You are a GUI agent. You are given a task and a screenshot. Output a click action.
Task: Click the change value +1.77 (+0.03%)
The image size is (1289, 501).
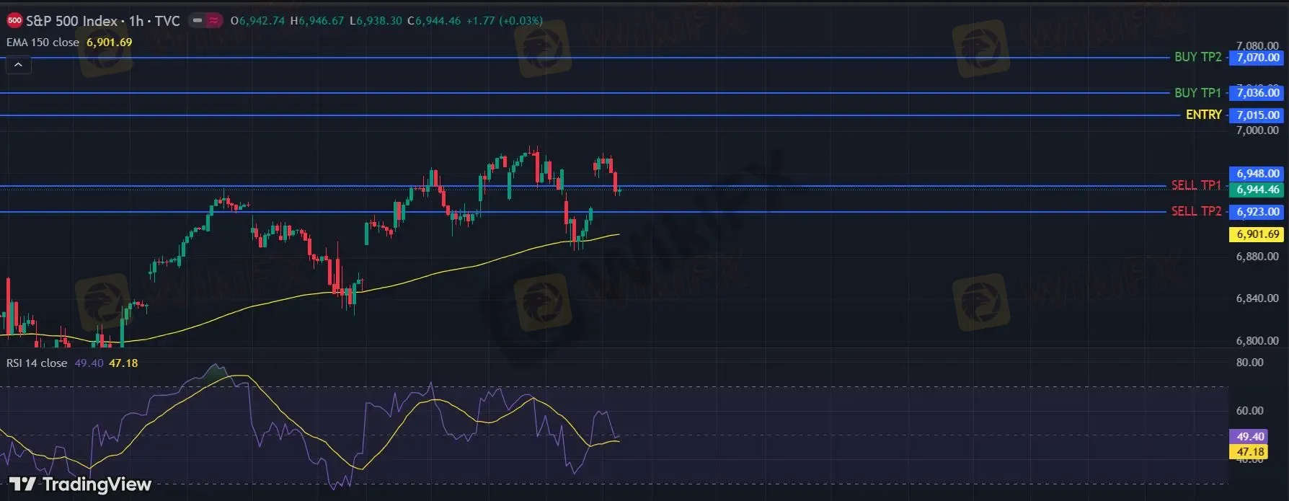coord(505,20)
